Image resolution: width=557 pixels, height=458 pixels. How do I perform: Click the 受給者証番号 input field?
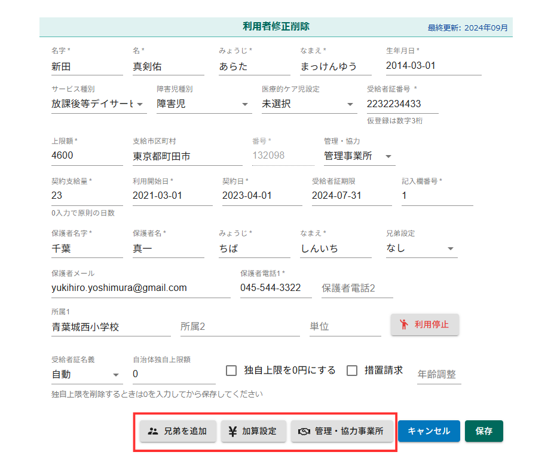[x=402, y=104]
